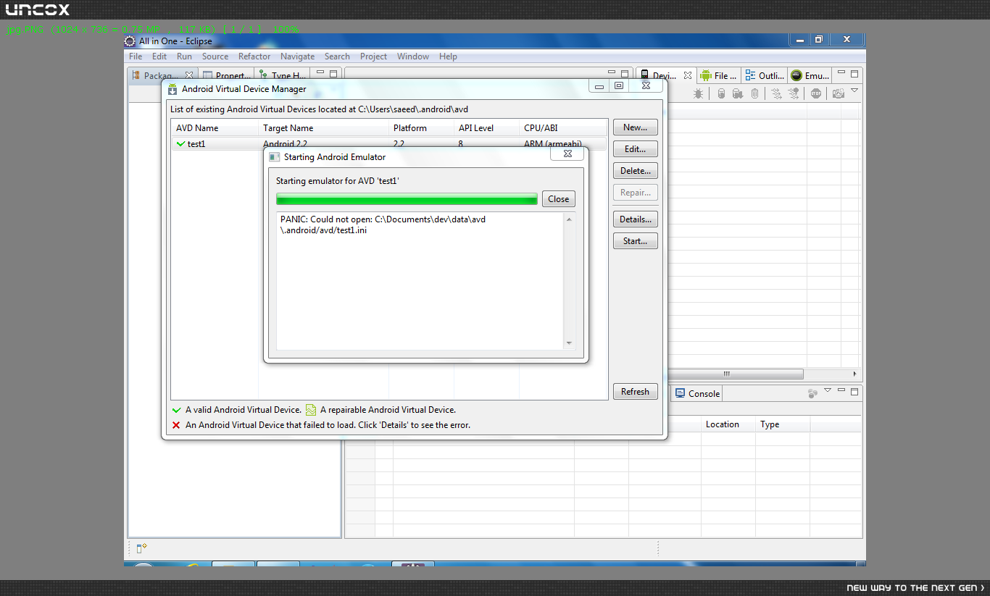
Task: Maximize the Package Explorer panel
Action: (333, 74)
